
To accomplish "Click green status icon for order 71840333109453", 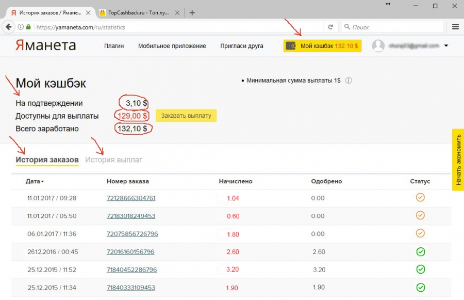I will tap(421, 287).
